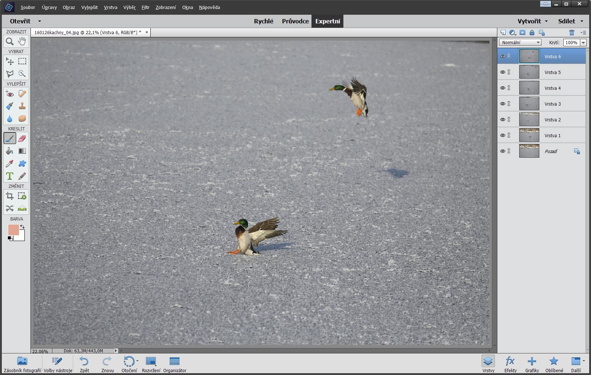Open the Vytvořit dropdown menu
This screenshot has height=375, width=591.
533,21
